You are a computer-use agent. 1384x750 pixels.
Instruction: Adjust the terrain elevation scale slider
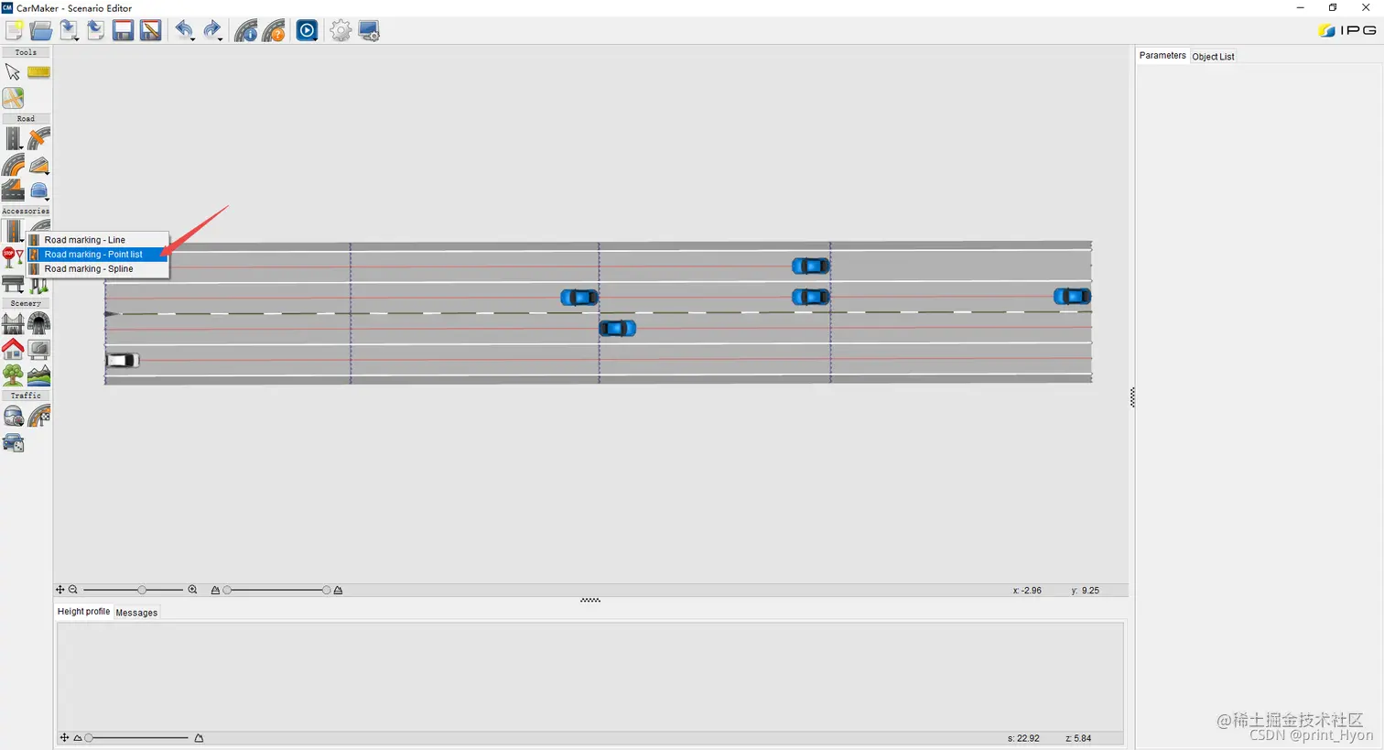click(276, 590)
